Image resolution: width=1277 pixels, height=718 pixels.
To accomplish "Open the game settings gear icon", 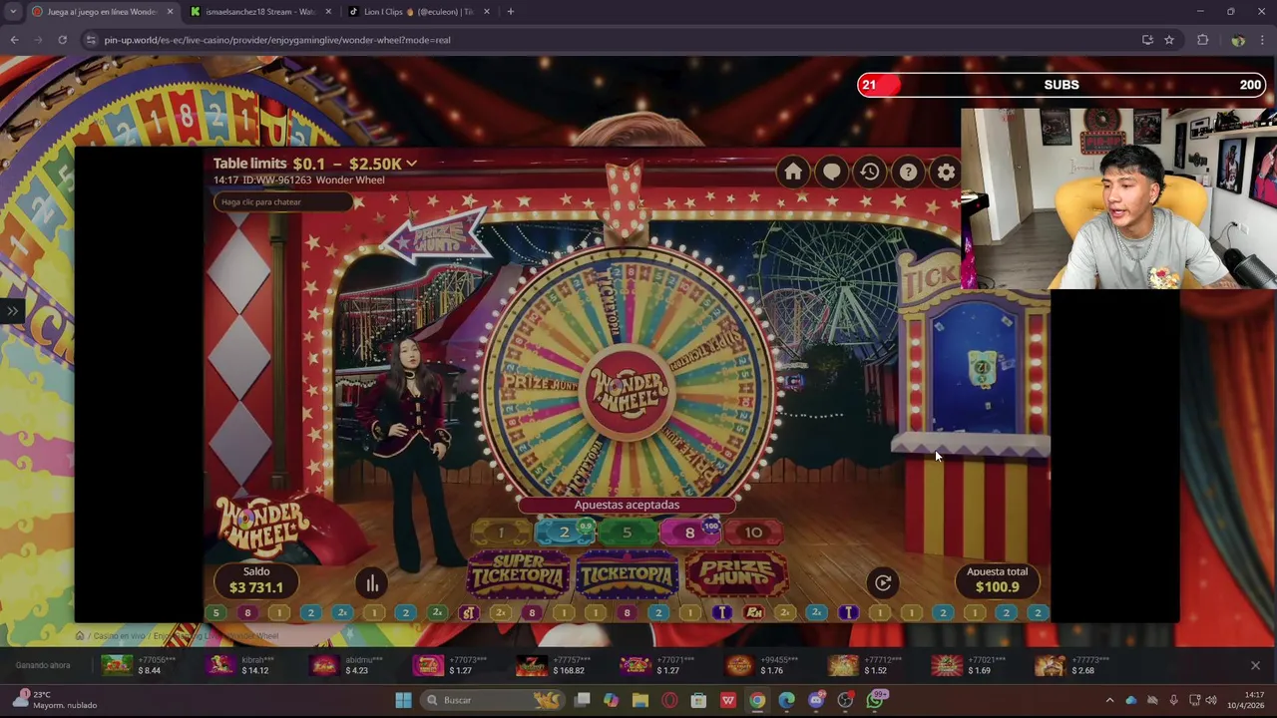I will point(946,172).
